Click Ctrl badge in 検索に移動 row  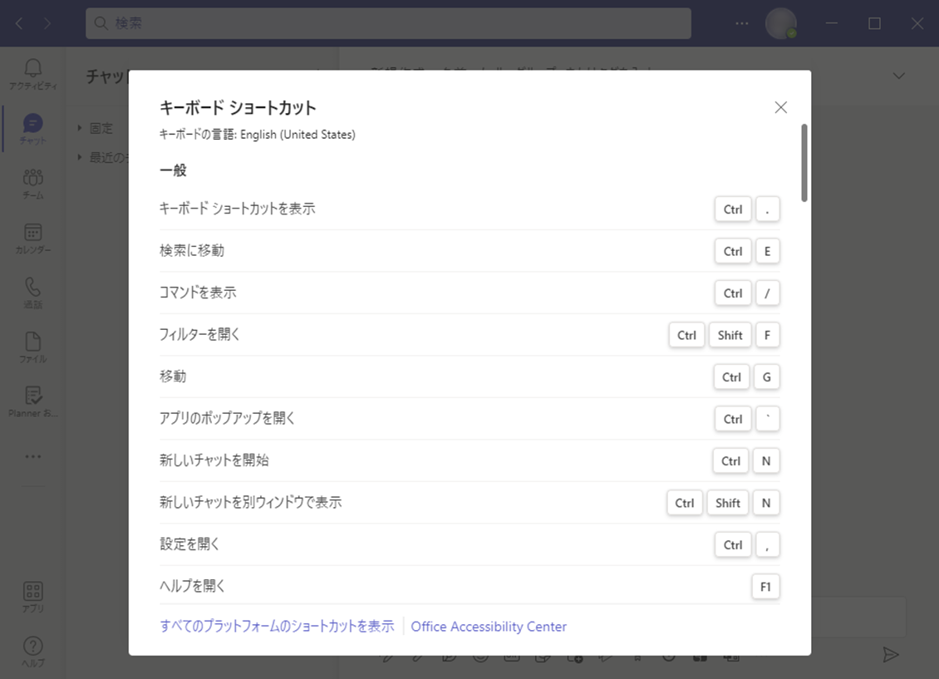point(733,252)
